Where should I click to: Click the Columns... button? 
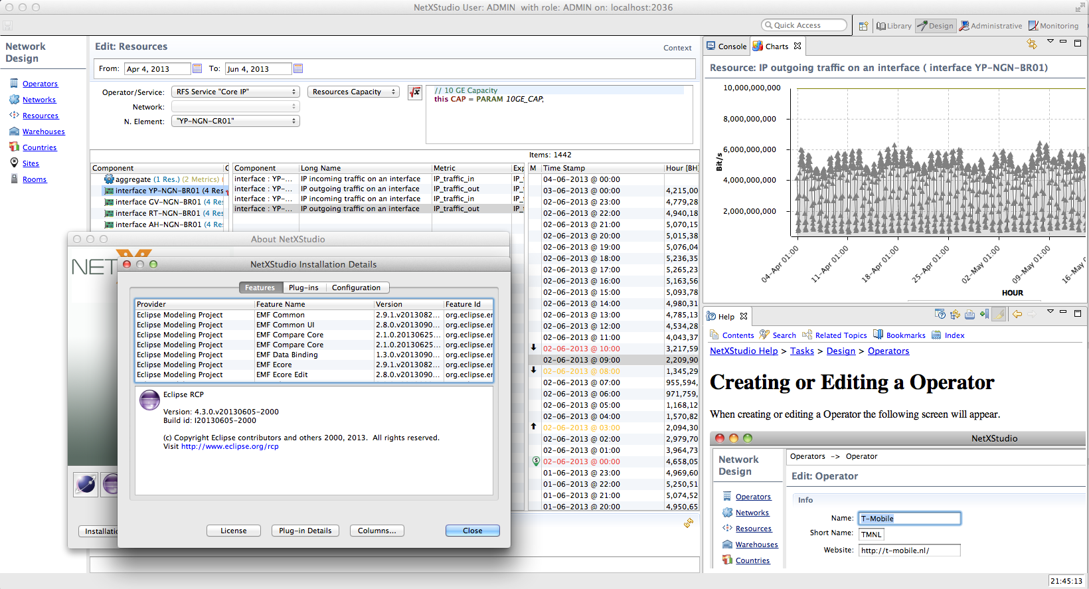pyautogui.click(x=377, y=531)
